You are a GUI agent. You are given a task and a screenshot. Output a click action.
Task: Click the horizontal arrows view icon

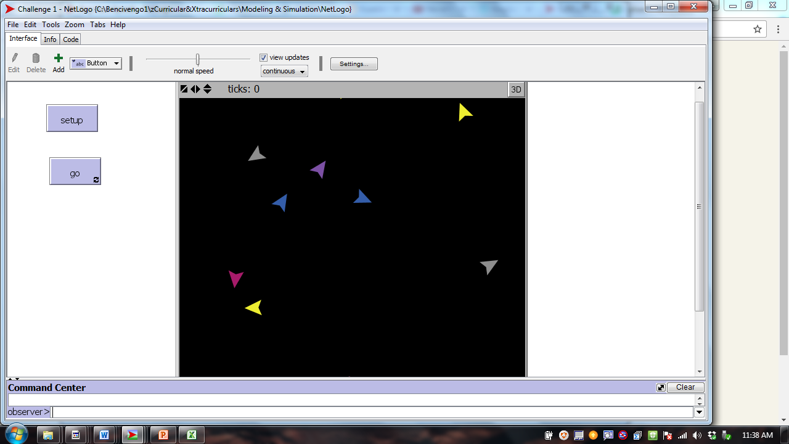pos(195,88)
